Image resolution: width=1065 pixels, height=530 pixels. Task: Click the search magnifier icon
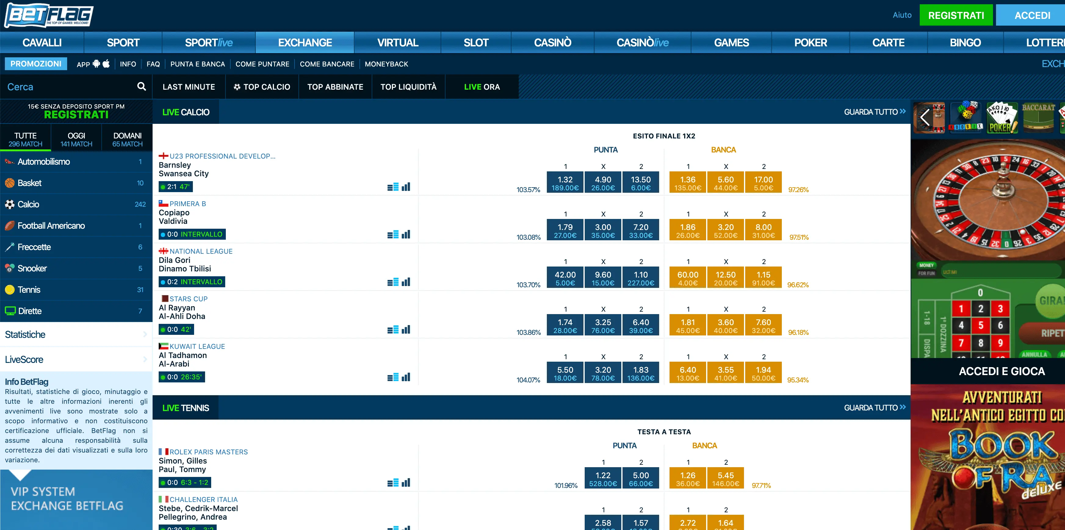click(x=141, y=86)
